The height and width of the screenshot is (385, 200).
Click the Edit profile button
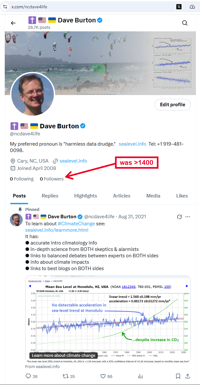coord(173,105)
